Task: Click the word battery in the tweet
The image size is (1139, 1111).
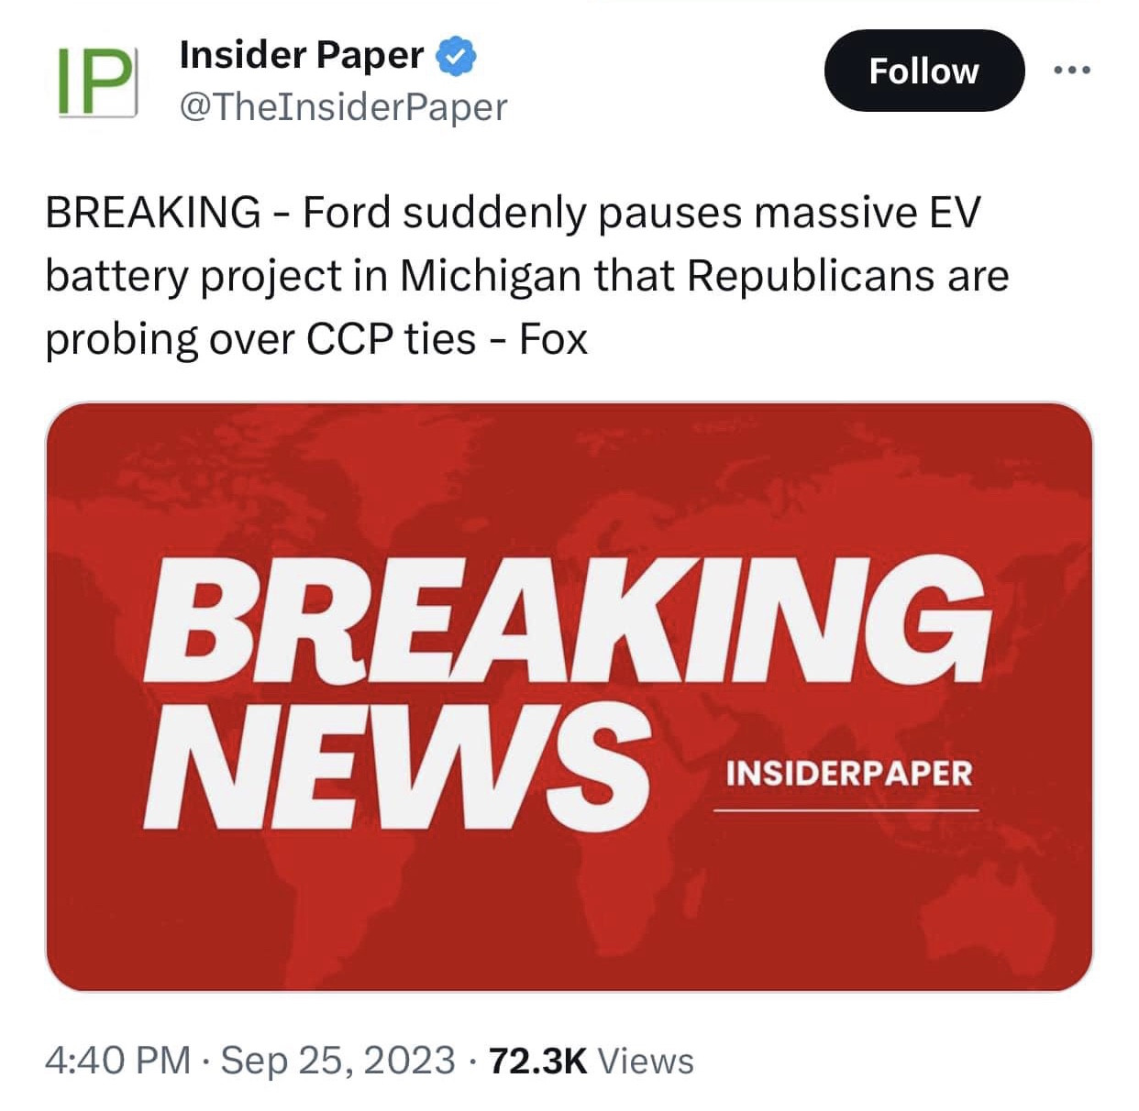Action: (116, 276)
